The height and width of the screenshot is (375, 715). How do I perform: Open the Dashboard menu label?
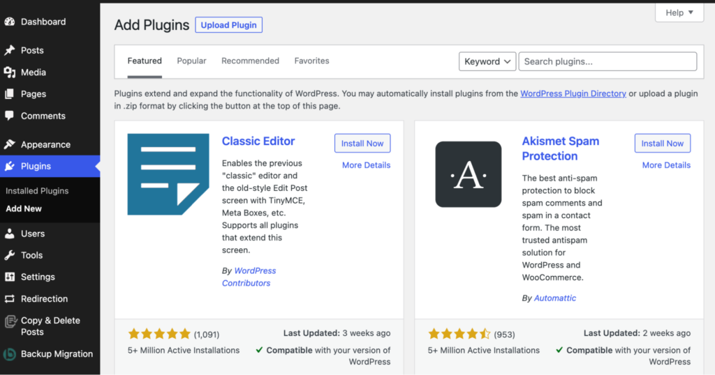point(43,22)
